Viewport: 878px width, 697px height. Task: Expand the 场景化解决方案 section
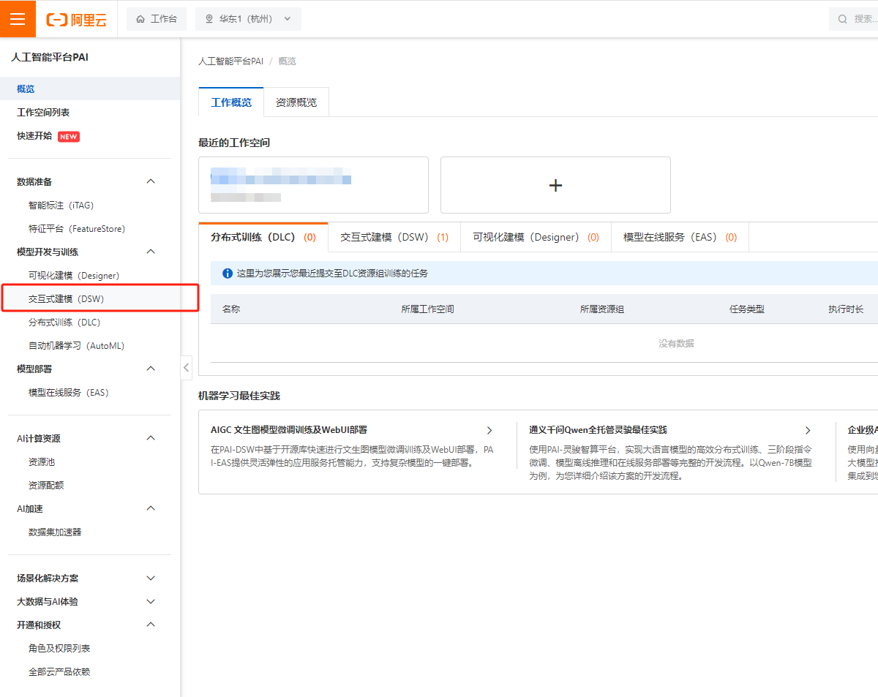pos(151,578)
